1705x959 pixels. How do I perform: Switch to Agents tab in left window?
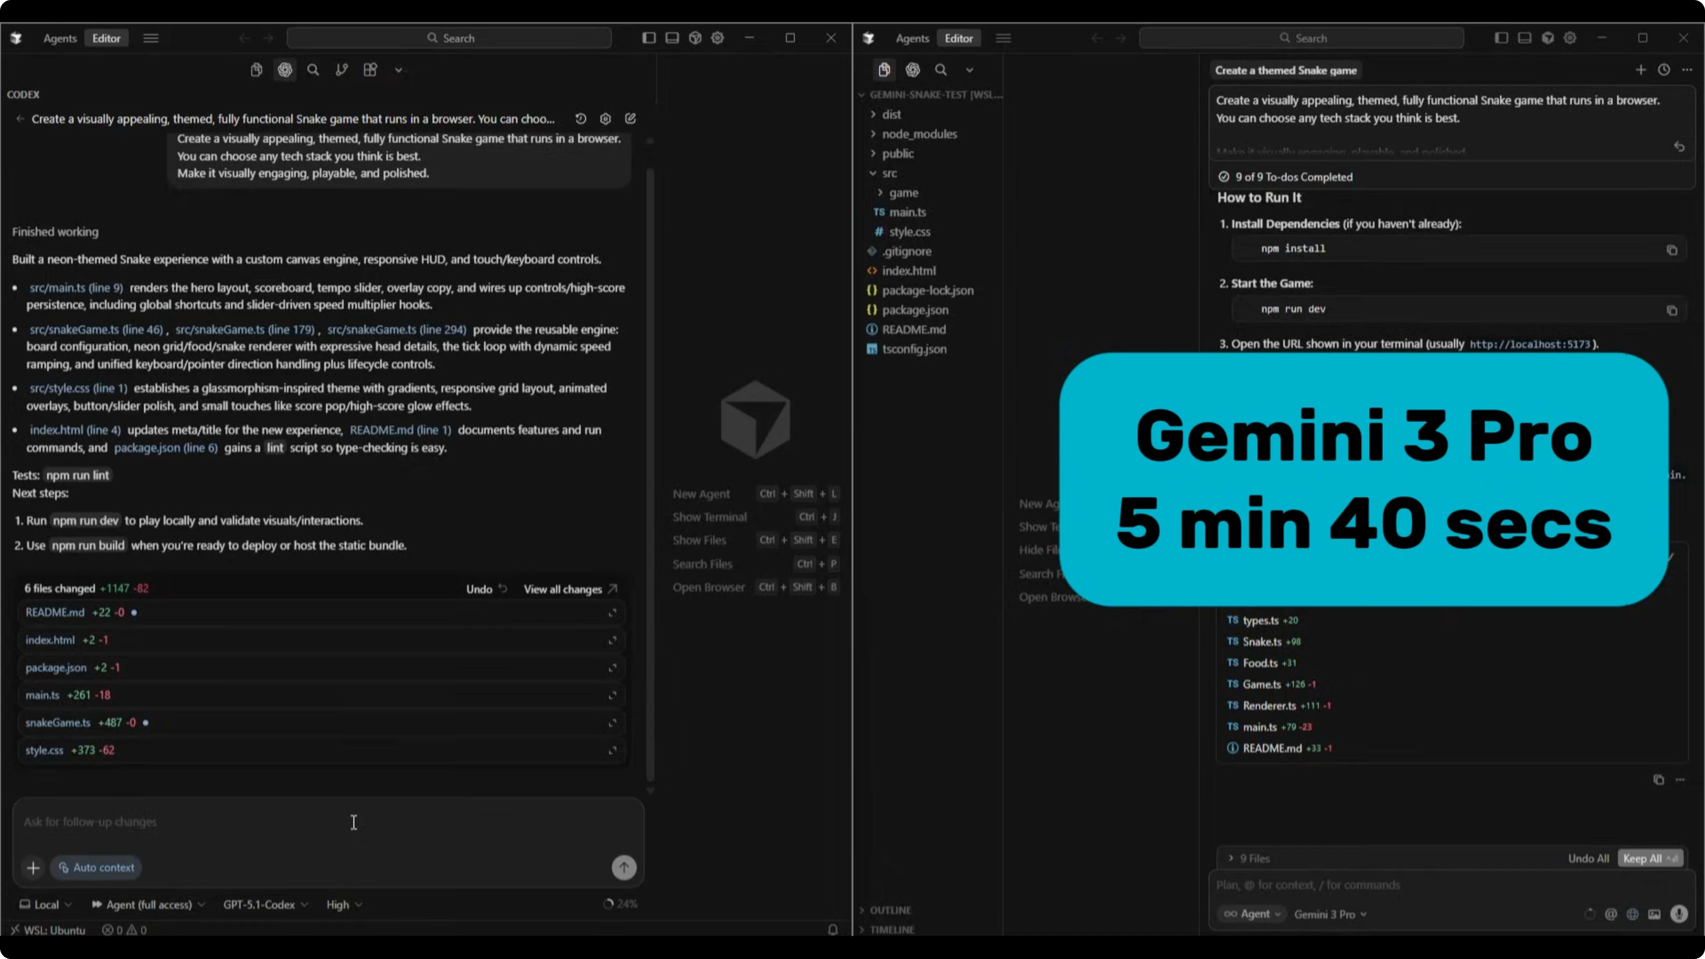60,38
